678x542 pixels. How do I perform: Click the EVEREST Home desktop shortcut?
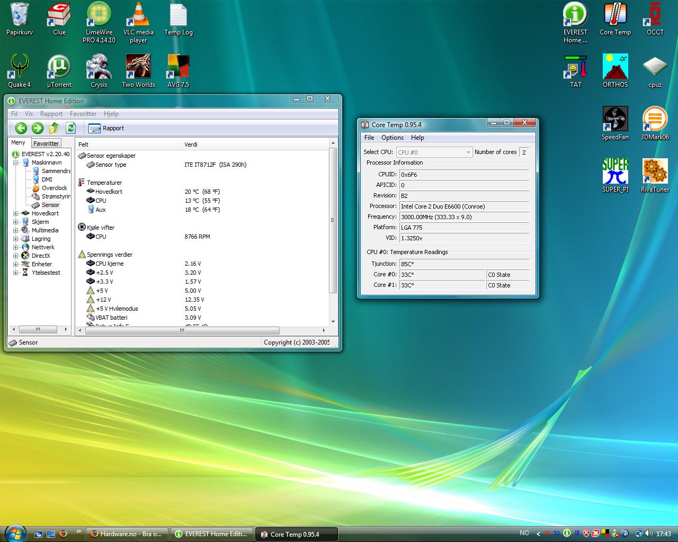point(576,23)
